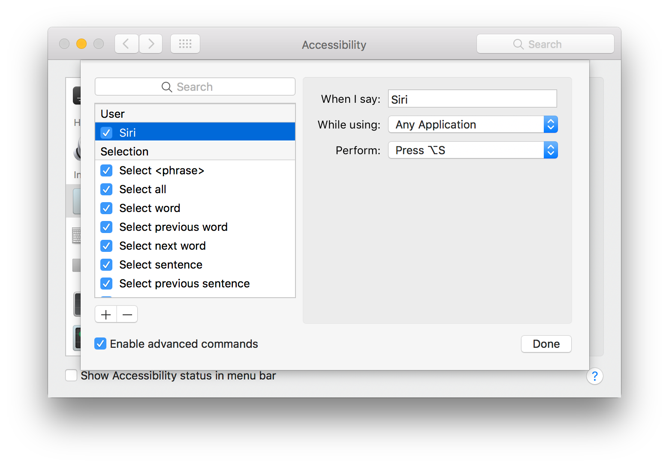Select the 'Select previous sentence' row
Image resolution: width=669 pixels, height=466 pixels.
pyautogui.click(x=195, y=284)
